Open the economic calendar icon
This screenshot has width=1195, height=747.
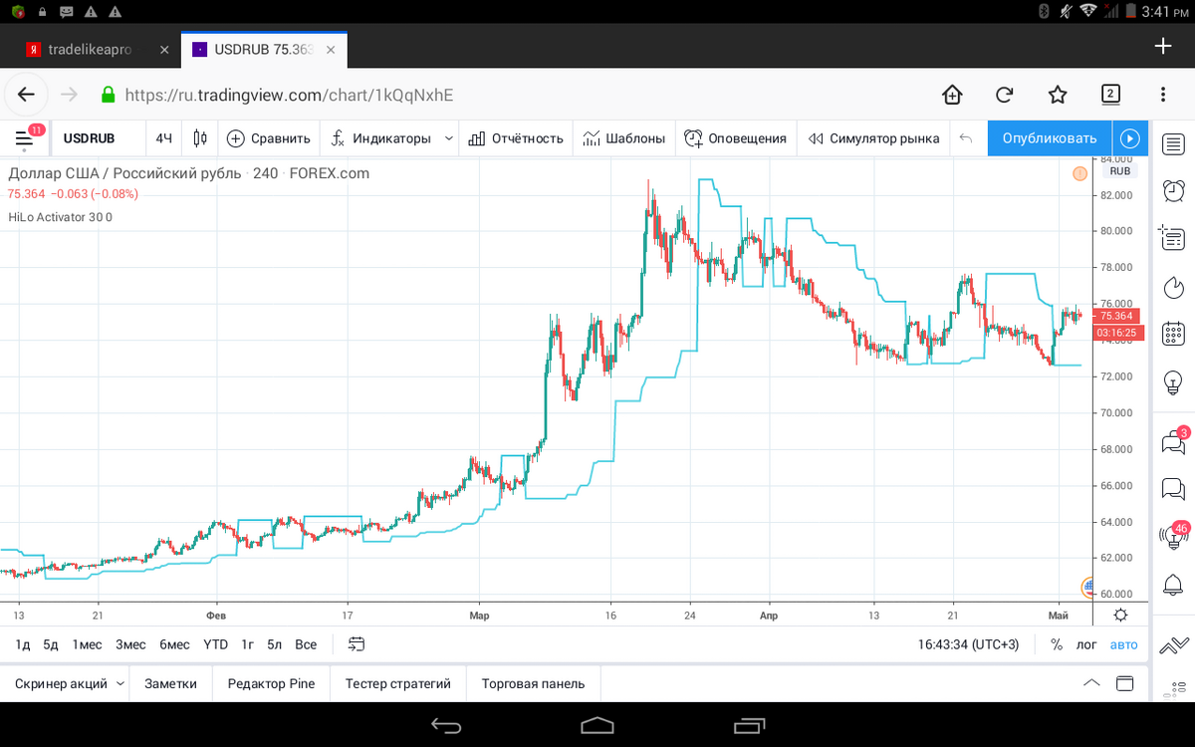tap(1173, 334)
